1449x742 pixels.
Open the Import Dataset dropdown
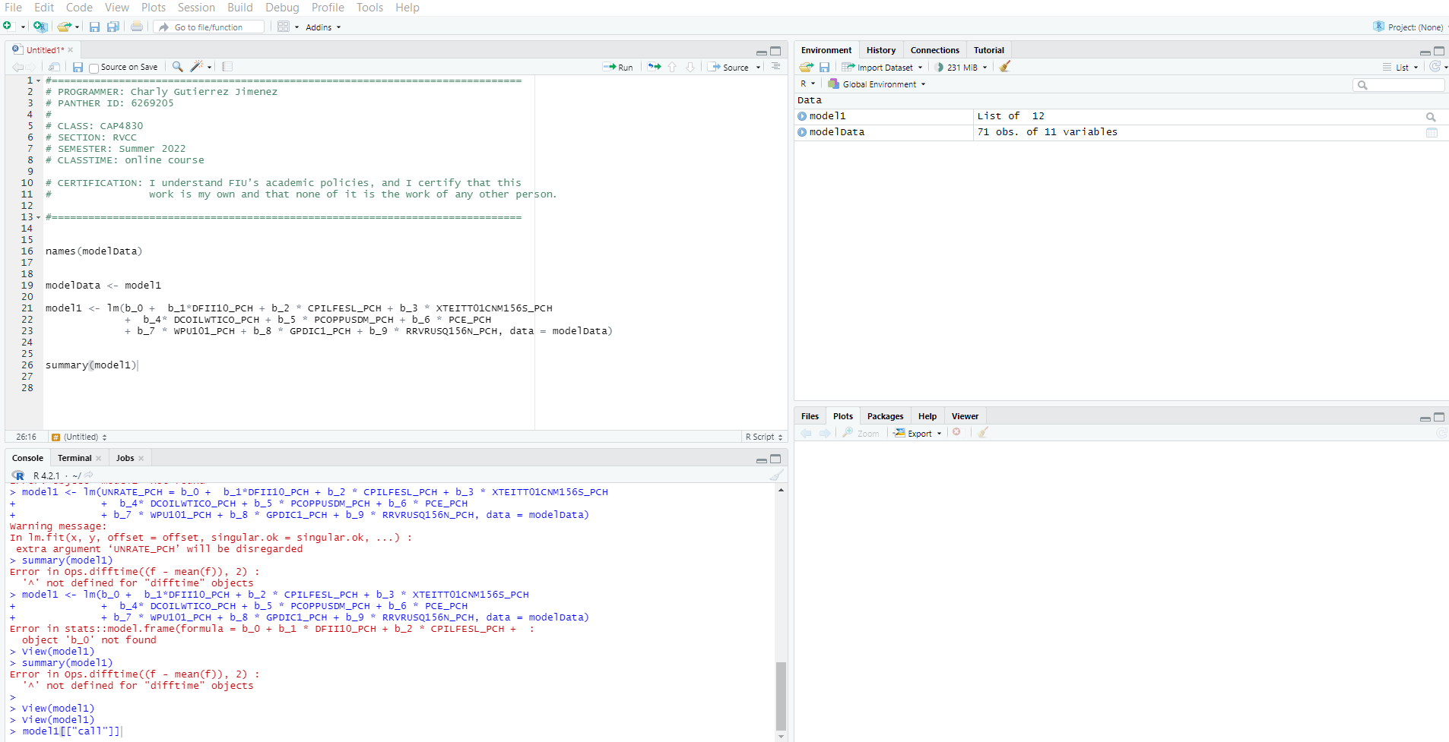click(882, 67)
